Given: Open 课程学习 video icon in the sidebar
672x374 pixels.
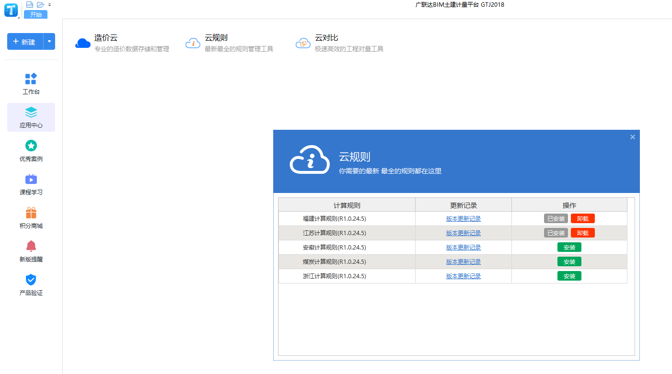Looking at the screenshot, I should 31,179.
